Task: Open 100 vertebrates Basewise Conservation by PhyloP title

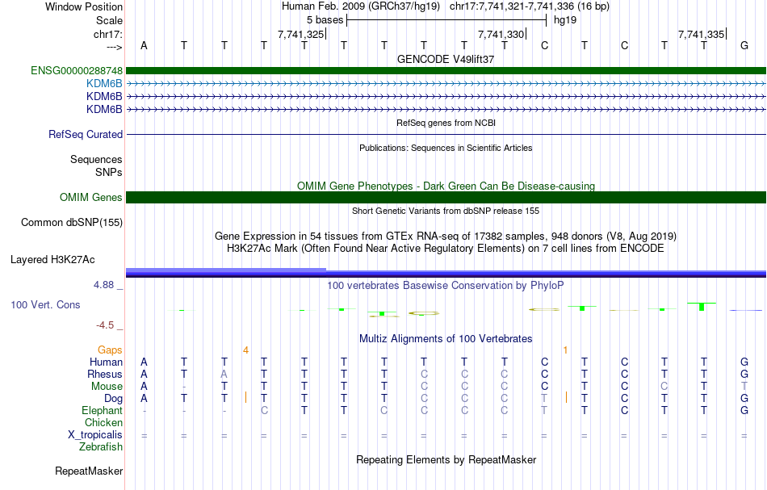Action: coord(446,285)
